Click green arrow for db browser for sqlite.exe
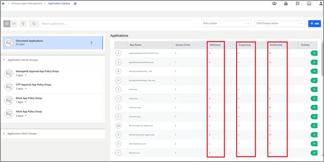The height and width of the screenshot is (162, 324). coord(314,125)
